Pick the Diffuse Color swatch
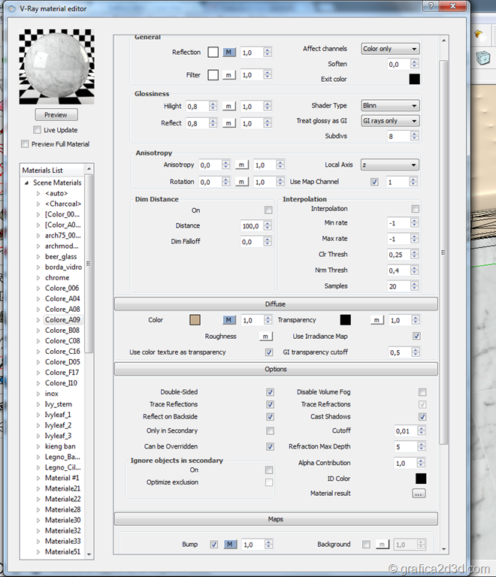The image size is (496, 577). [x=195, y=320]
